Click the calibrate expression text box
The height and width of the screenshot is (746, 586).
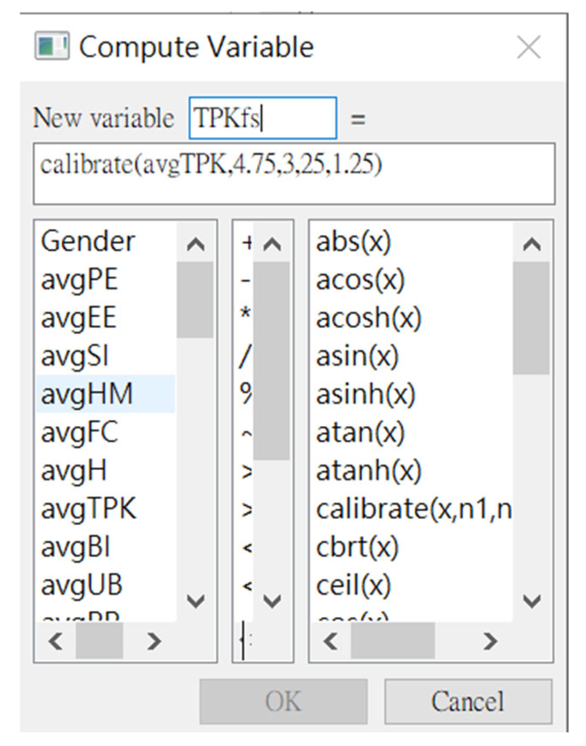293,174
